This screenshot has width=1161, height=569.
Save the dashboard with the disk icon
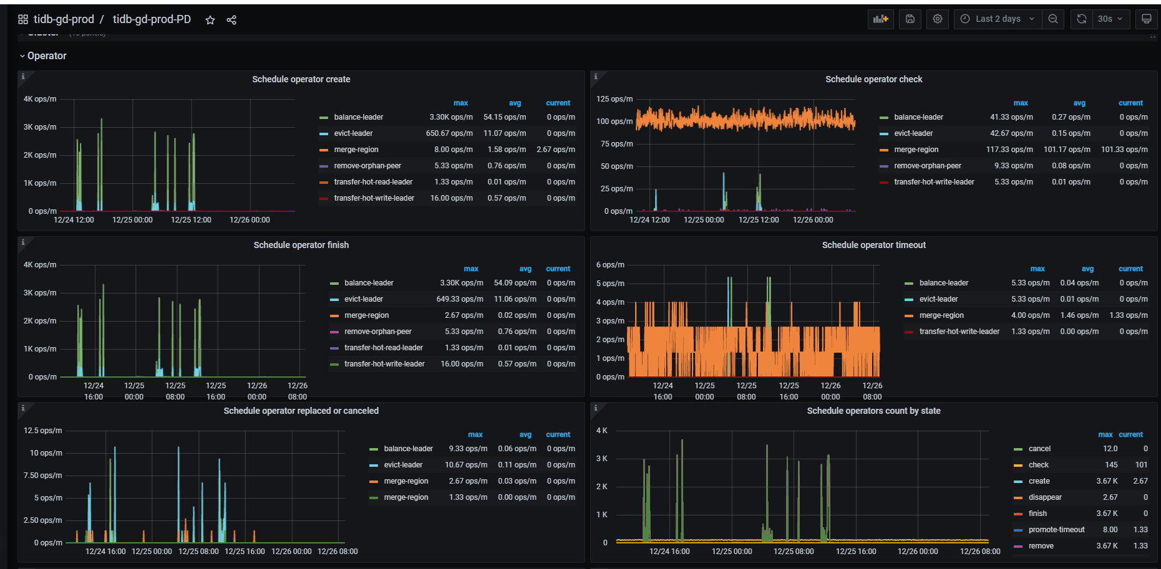[910, 19]
